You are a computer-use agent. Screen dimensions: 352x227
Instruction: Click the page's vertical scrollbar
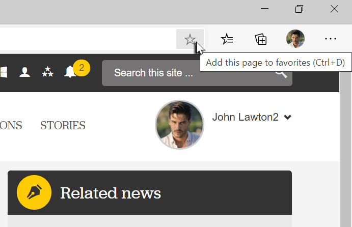click(345, 153)
